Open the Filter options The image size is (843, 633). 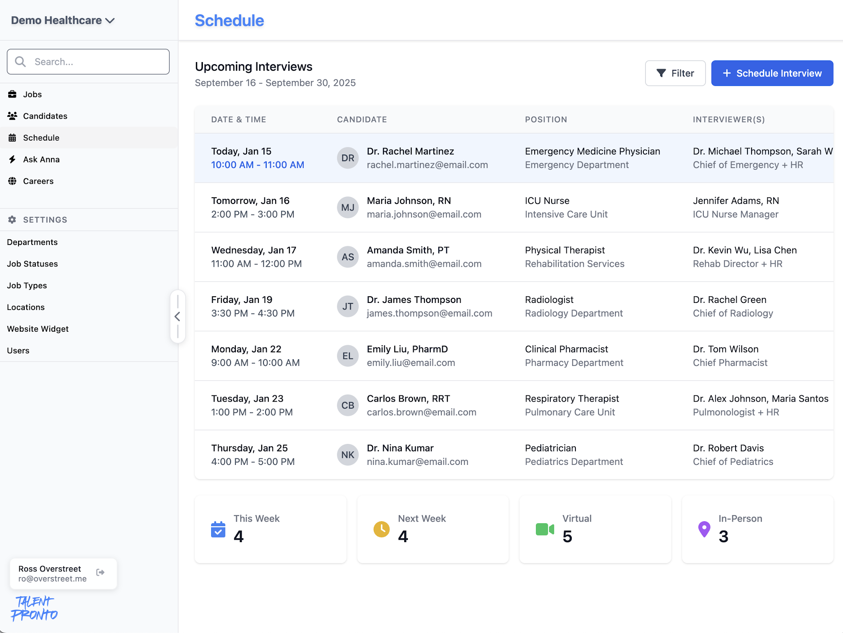click(675, 73)
